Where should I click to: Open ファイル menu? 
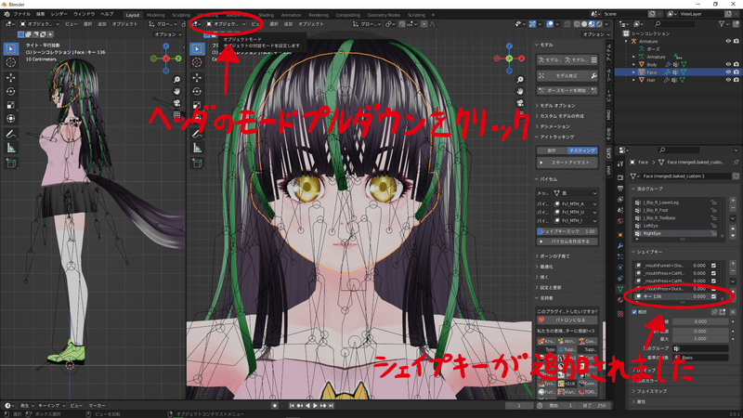pyautogui.click(x=21, y=14)
